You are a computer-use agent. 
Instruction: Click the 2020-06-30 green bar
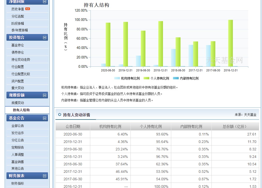coord(108,45)
